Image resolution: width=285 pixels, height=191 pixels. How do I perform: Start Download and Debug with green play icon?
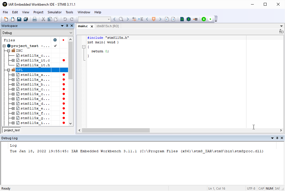[x=204, y=19]
